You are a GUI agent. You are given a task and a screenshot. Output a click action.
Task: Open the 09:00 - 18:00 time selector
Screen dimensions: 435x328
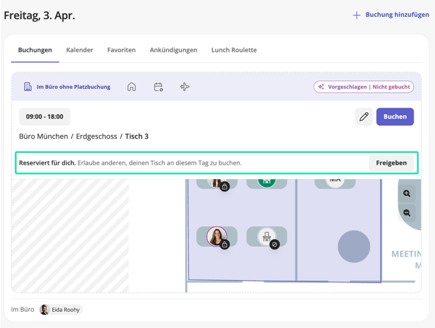[45, 117]
